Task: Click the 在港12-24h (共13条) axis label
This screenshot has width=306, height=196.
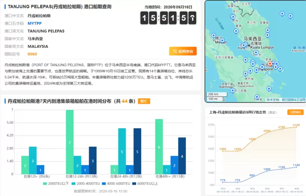Action: pyautogui.click(x=81, y=176)
